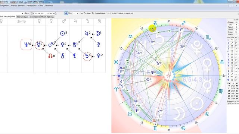Screen dimensions: 239x134
Task: Click Neptune 82 inside the chart
Action: pos(153,73)
